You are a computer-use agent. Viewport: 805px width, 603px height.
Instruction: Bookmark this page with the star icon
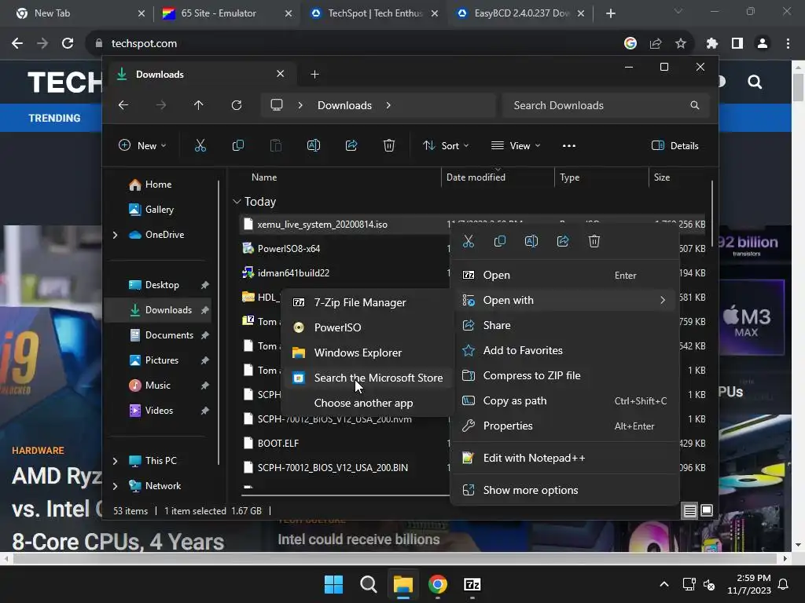[681, 44]
